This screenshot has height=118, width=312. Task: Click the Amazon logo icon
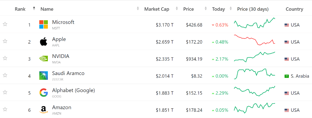(x=44, y=110)
